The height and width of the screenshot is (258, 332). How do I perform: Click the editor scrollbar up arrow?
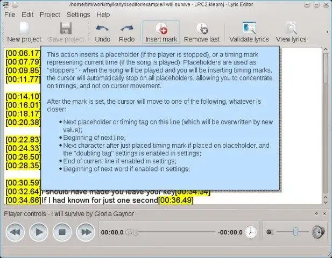pos(326,49)
